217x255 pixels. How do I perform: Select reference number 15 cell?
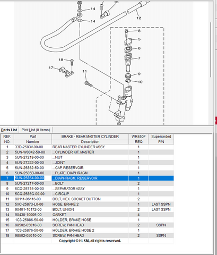tap(7, 220)
